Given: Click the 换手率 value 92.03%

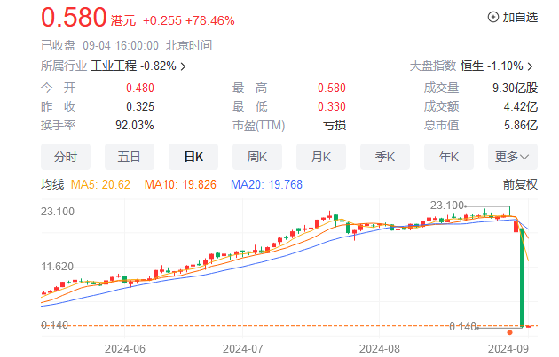Looking at the screenshot, I should [135, 125].
